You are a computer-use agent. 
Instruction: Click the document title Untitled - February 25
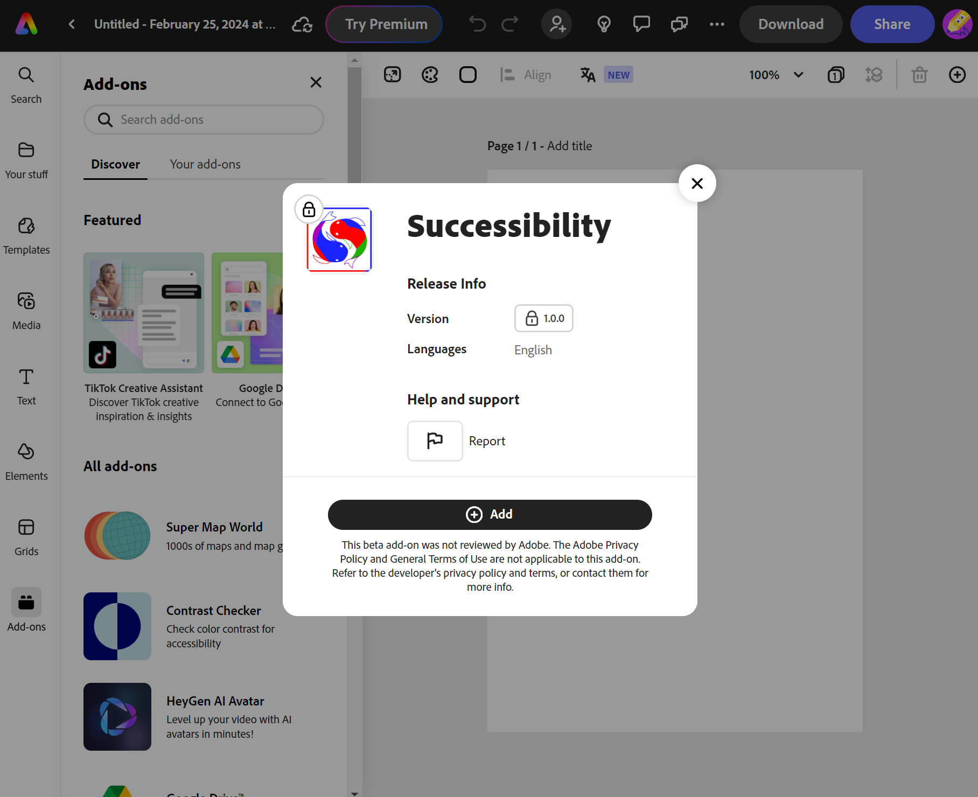[185, 24]
